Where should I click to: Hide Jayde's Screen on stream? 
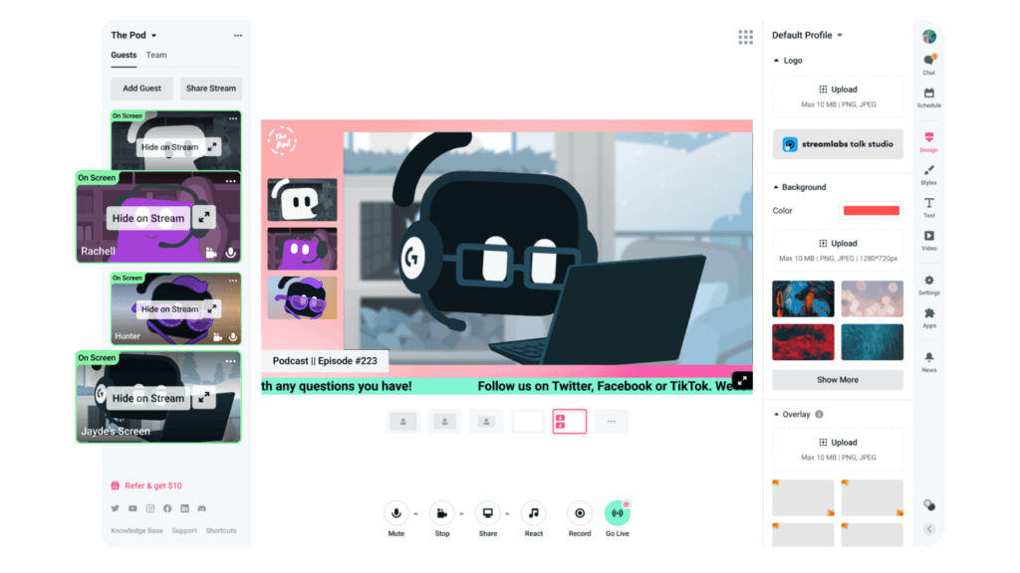click(x=148, y=398)
